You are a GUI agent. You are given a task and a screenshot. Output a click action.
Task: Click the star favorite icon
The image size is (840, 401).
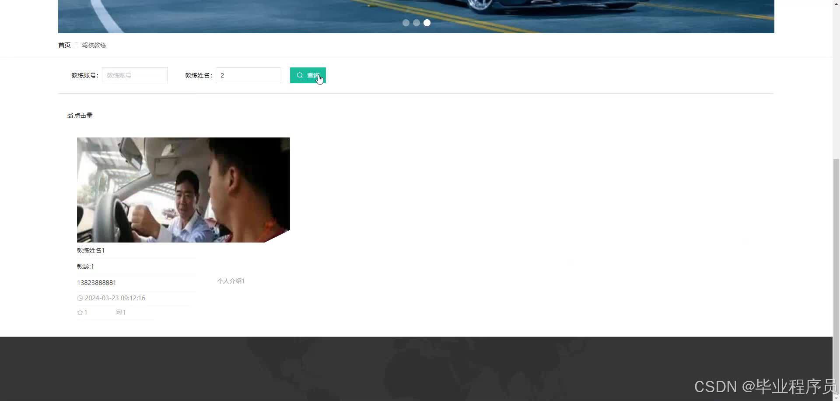tap(80, 313)
